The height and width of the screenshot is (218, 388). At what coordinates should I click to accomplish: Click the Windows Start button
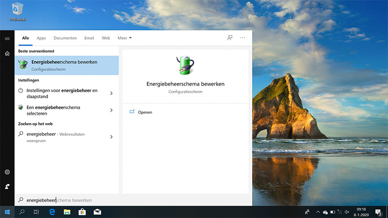pos(7,212)
